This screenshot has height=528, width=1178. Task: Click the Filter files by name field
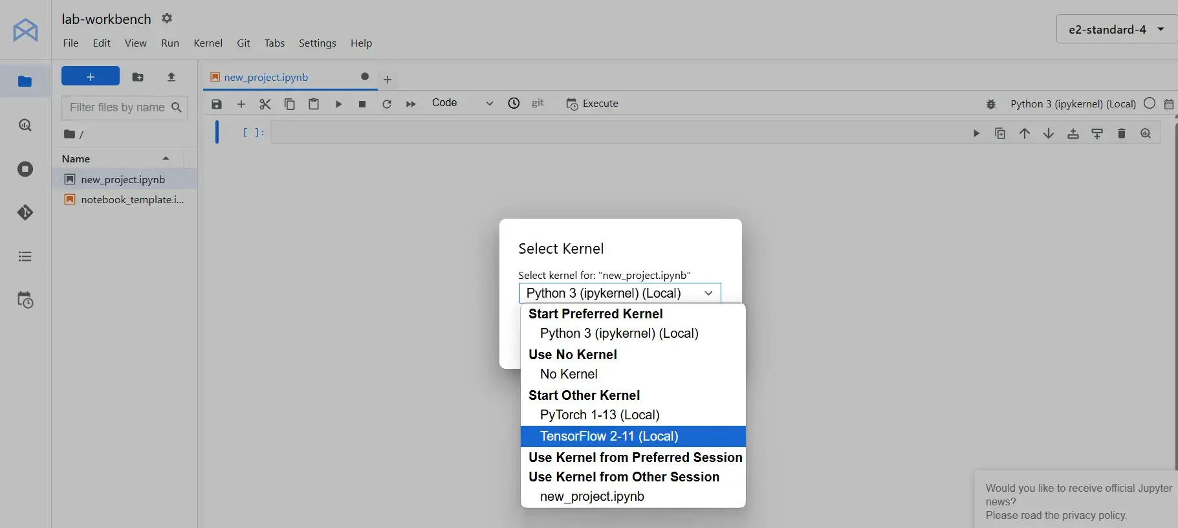[x=117, y=107]
